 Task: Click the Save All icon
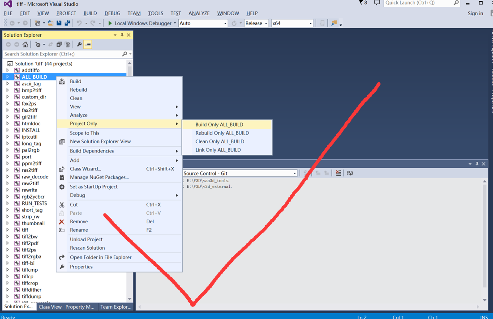(x=67, y=23)
